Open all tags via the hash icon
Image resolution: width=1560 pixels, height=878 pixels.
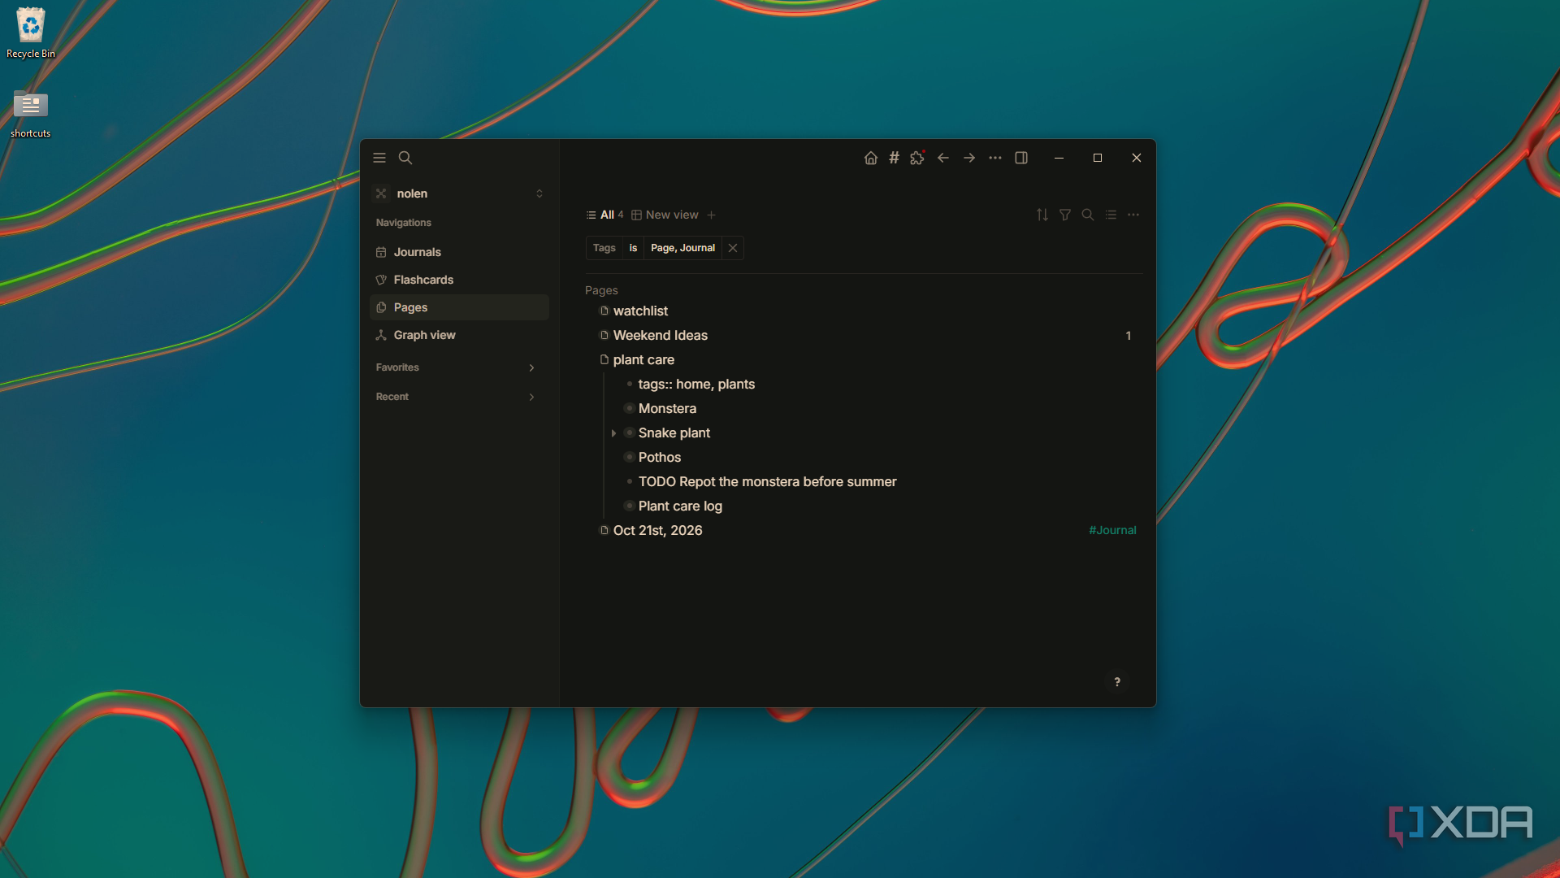pos(894,158)
